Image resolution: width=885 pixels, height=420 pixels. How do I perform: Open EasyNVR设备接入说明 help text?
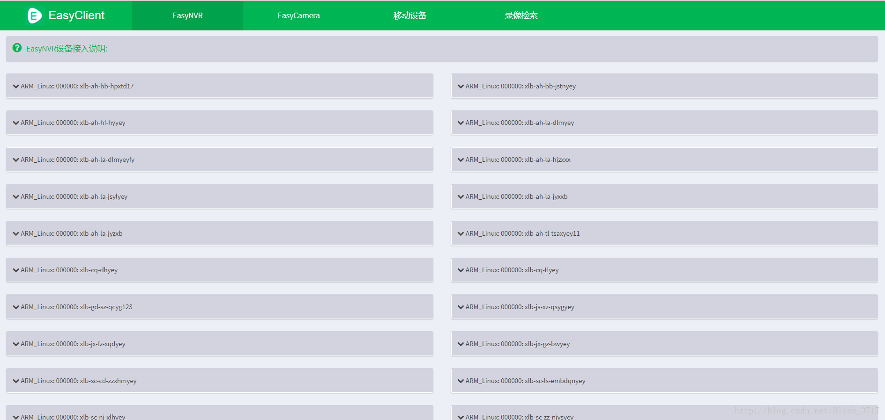67,49
